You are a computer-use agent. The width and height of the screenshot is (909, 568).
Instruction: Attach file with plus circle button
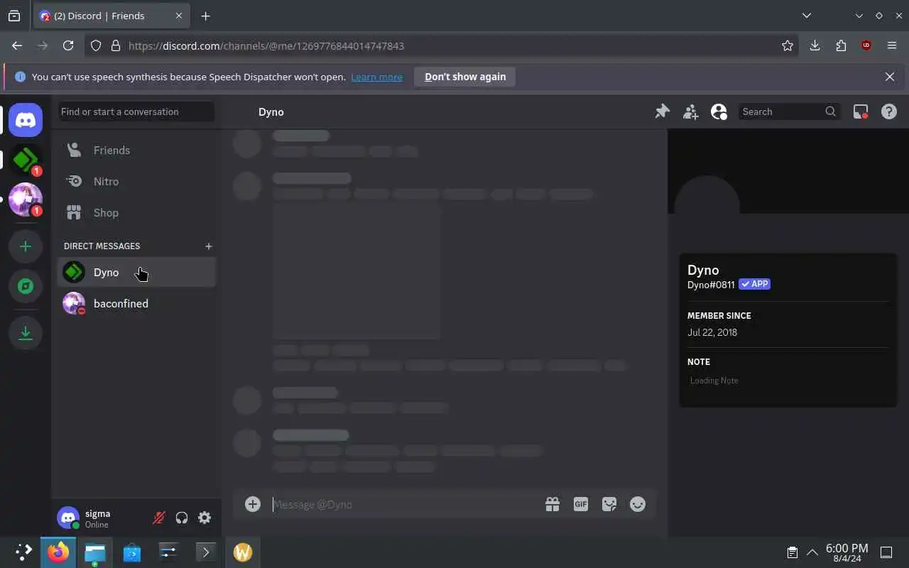pyautogui.click(x=253, y=504)
